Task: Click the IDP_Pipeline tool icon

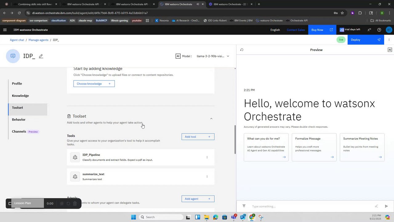Action: tap(75, 157)
